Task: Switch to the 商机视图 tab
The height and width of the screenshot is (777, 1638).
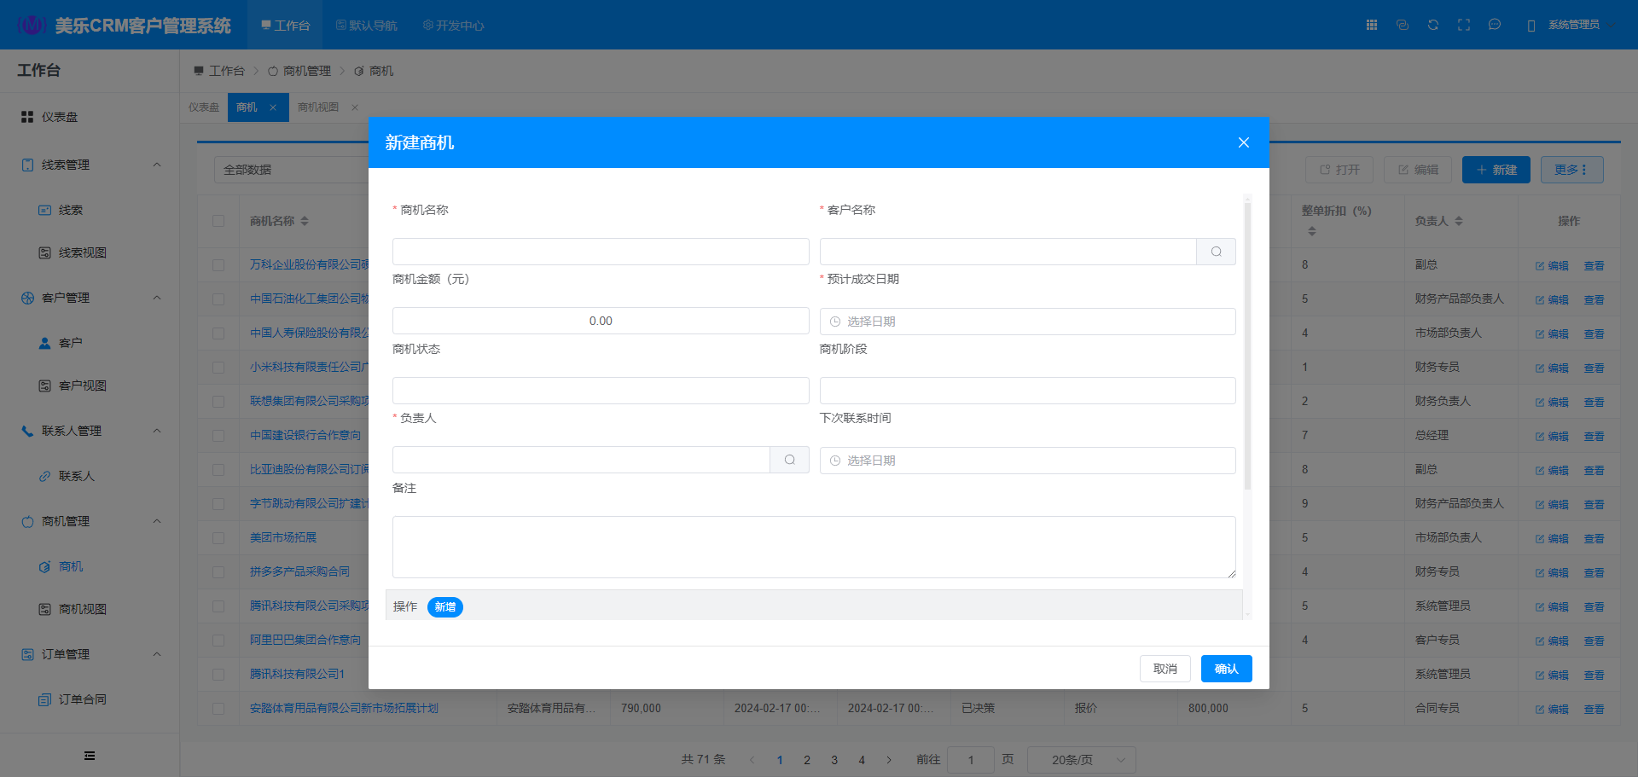Action: coord(318,107)
